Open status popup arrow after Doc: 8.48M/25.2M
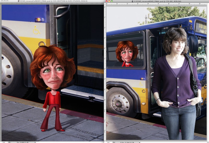This screenshot has height=143, width=209. 35,142
